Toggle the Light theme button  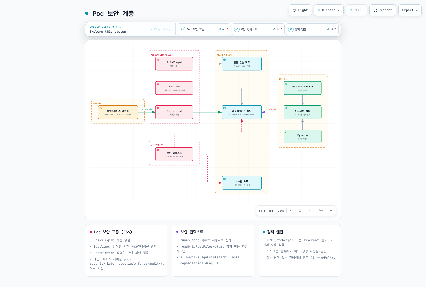point(300,10)
